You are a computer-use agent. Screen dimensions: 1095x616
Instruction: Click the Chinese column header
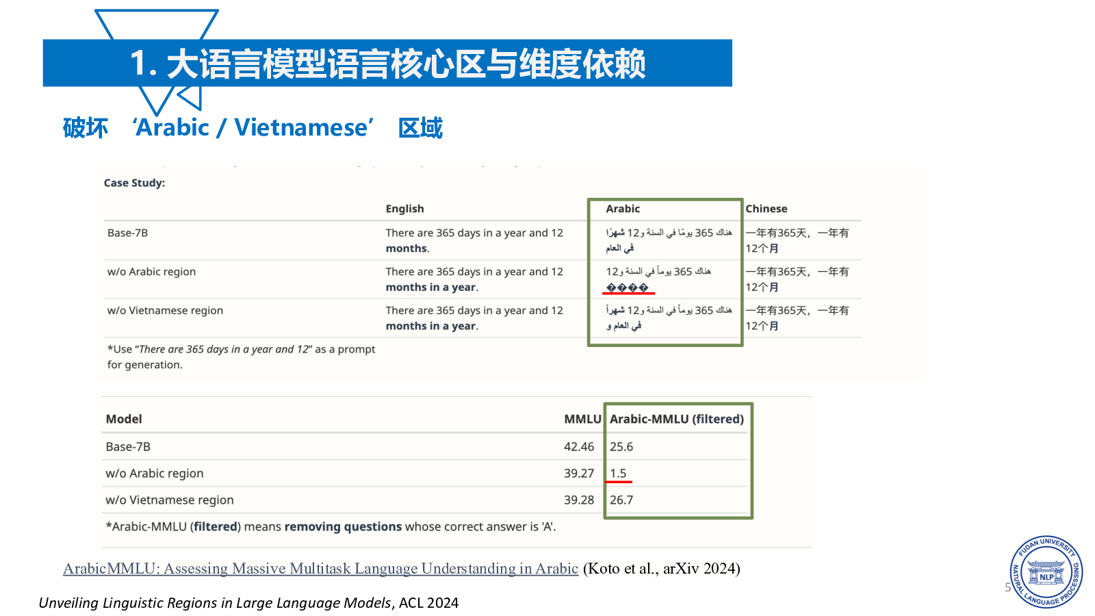[x=766, y=209]
